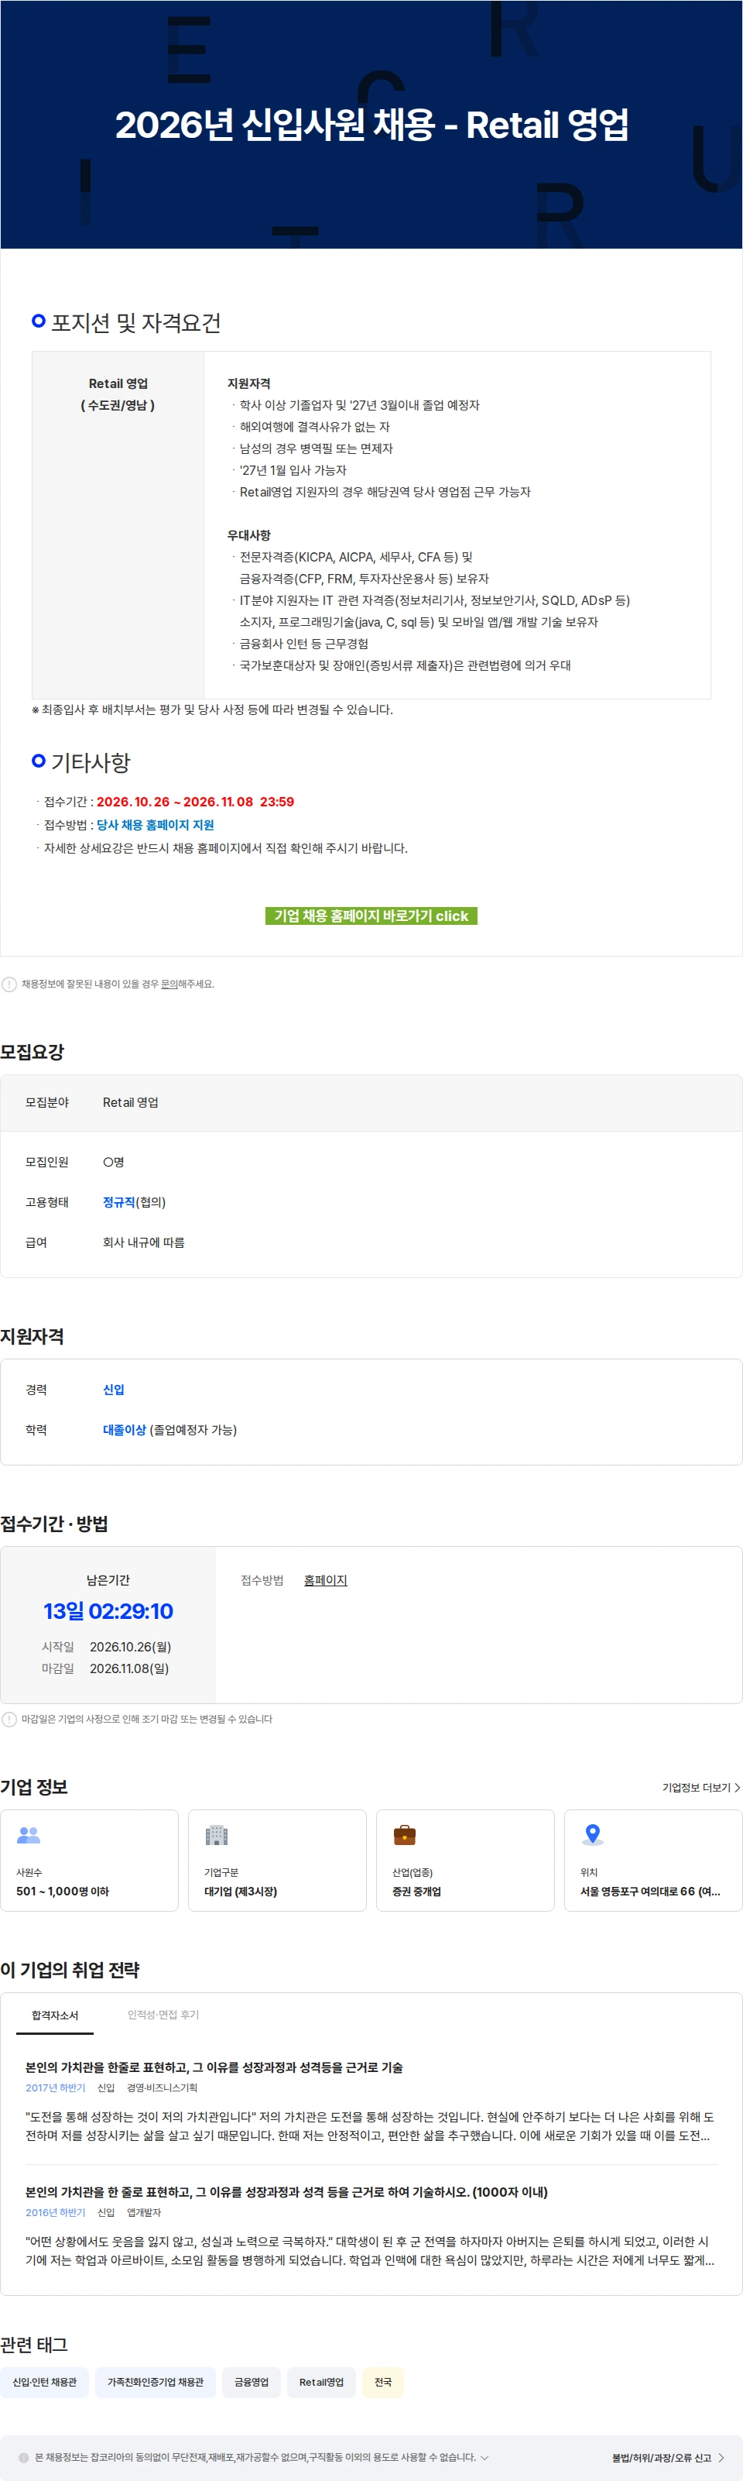Expand the copyright notice dropdown arrow
This screenshot has height=2481, width=743.
484,2456
